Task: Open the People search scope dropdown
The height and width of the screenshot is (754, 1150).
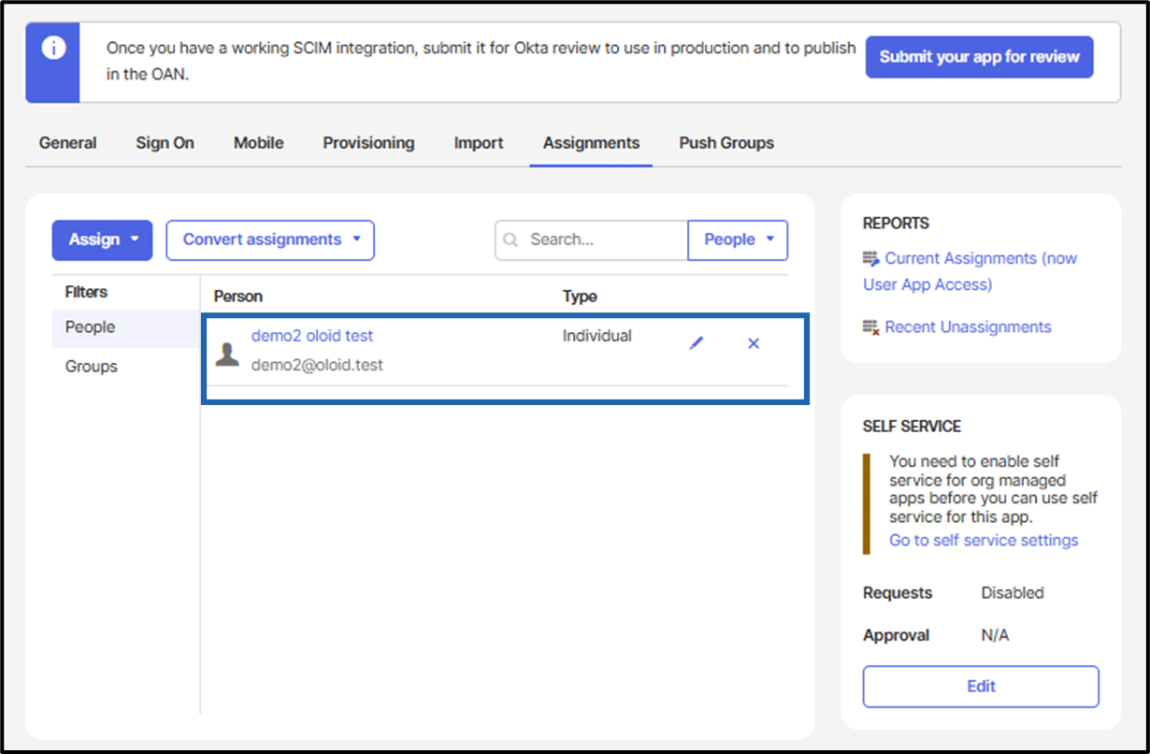Action: pos(738,239)
